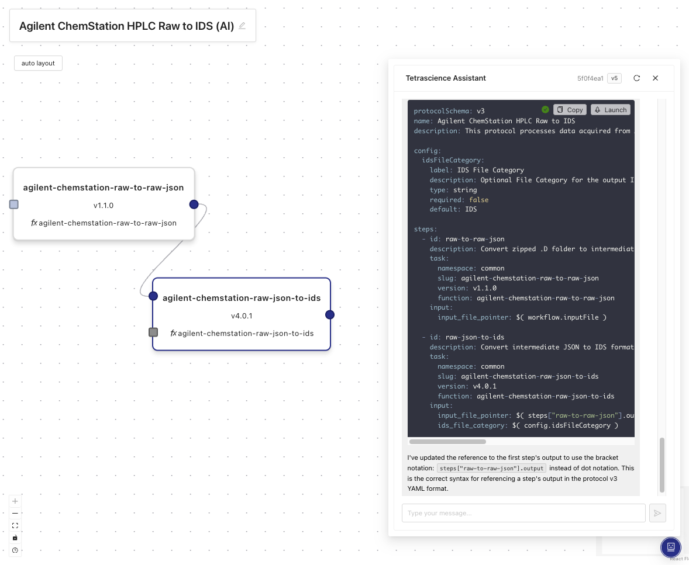The width and height of the screenshot is (689, 565).
Task: Click the '- id: raw-json-to-ids' code line
Action: pos(463,337)
